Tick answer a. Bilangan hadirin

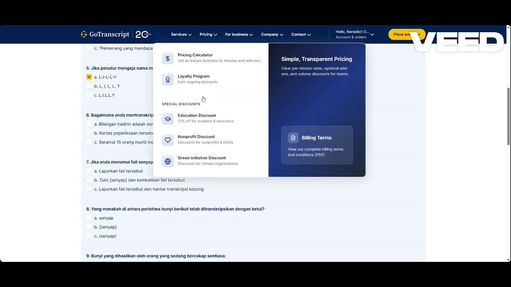[x=89, y=124]
